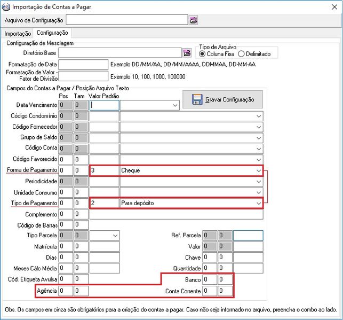Switch to the Importação tab
Viewport: 343px width, 320px height.
click(x=18, y=33)
